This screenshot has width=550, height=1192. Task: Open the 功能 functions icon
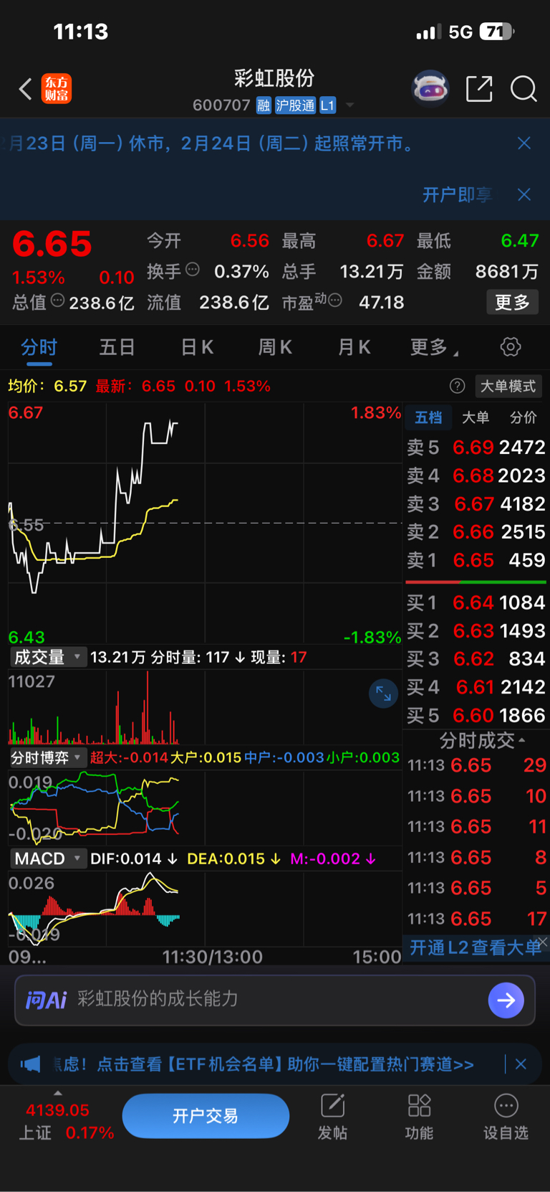tap(419, 1117)
